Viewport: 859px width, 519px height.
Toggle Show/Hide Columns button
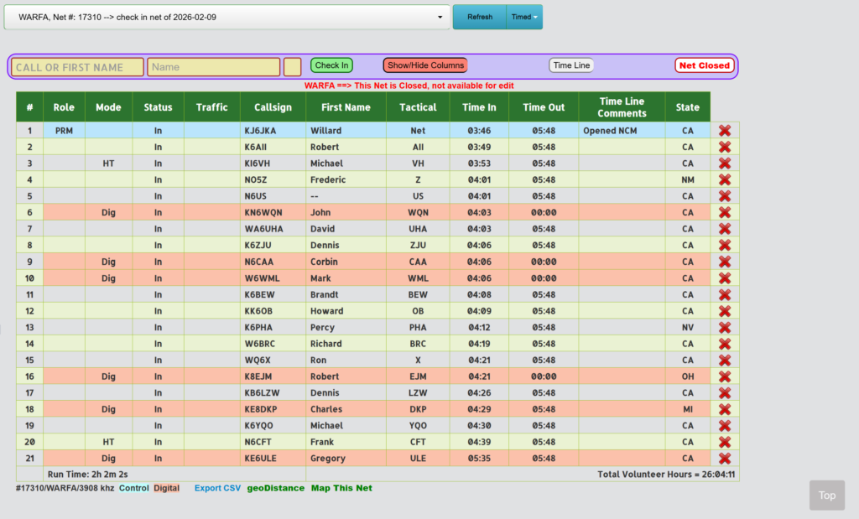[x=424, y=65]
